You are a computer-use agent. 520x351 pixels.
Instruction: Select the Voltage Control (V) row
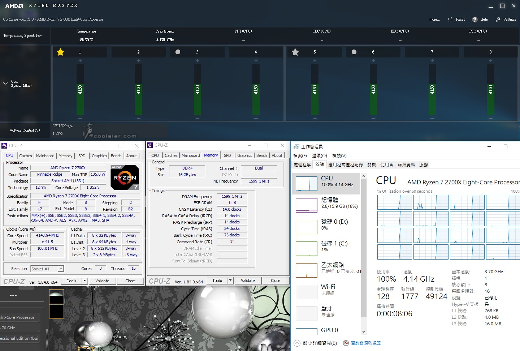pyautogui.click(x=25, y=130)
